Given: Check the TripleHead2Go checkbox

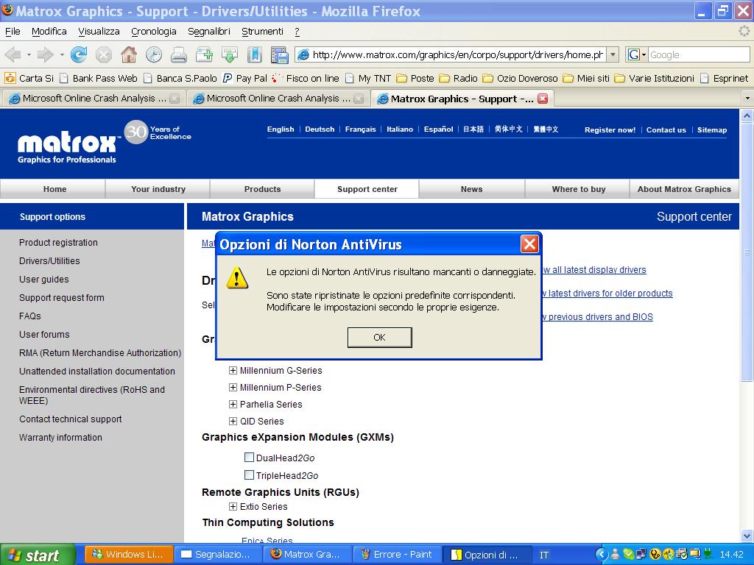Looking at the screenshot, I should [249, 475].
